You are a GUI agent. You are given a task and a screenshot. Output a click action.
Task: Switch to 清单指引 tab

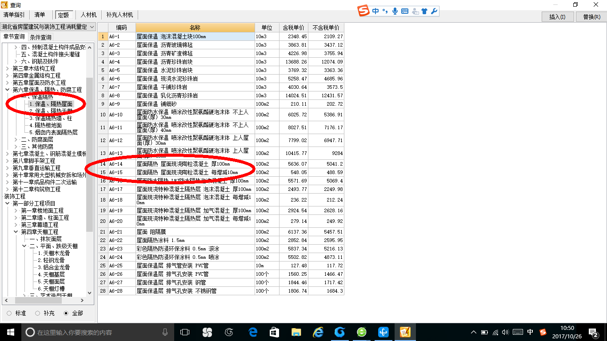coord(14,15)
